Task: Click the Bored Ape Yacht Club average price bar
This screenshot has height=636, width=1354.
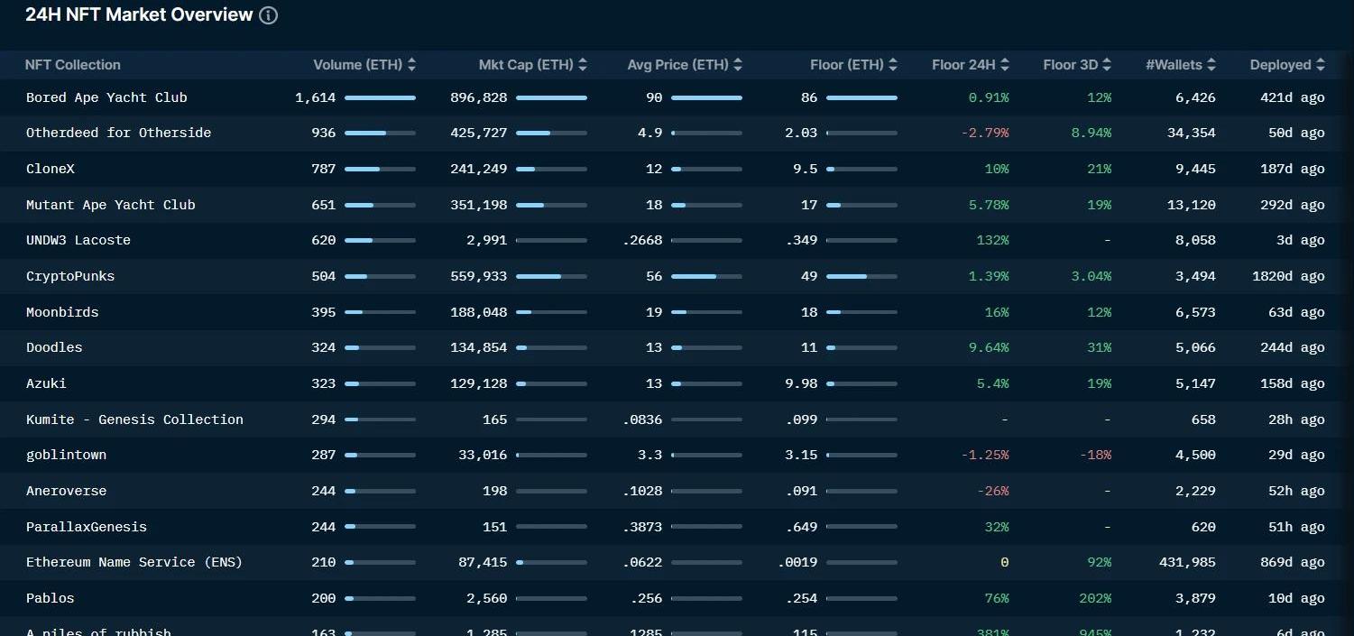Action: pyautogui.click(x=706, y=97)
